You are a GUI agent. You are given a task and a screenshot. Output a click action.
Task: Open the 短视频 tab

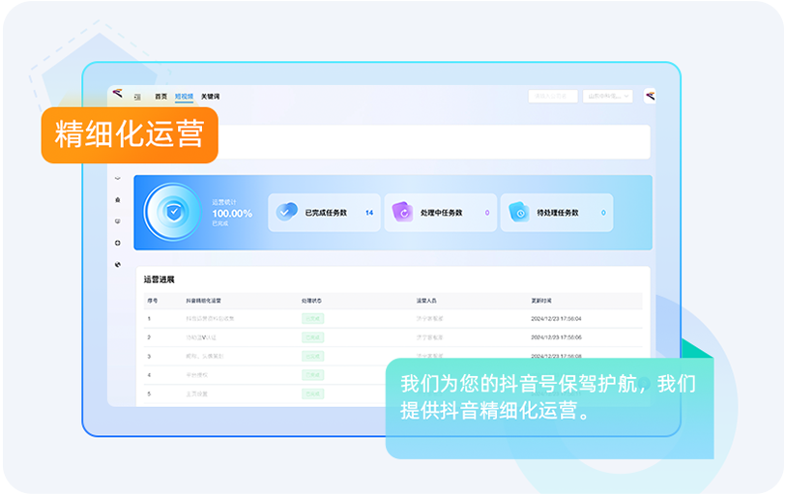click(x=184, y=97)
